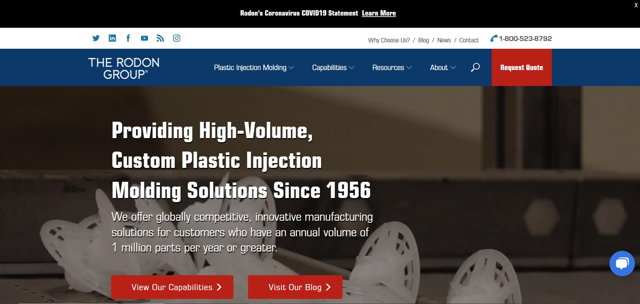Expand the Capabilities dropdown menu
The height and width of the screenshot is (304, 640).
click(x=333, y=68)
